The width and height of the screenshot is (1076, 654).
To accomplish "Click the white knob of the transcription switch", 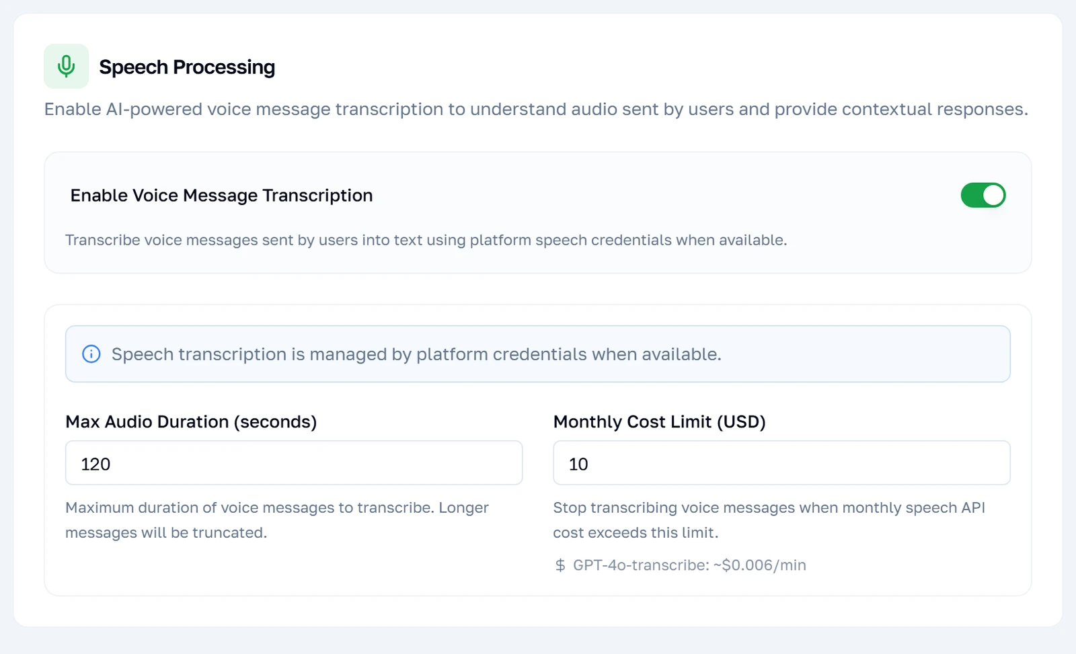I will [x=993, y=196].
